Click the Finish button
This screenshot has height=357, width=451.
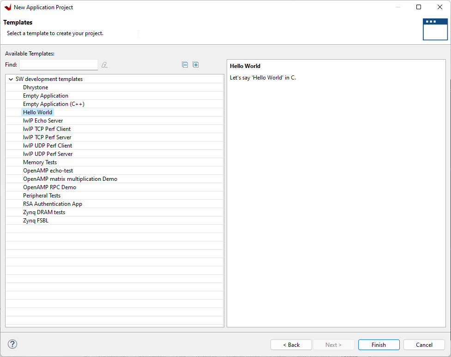pos(379,345)
